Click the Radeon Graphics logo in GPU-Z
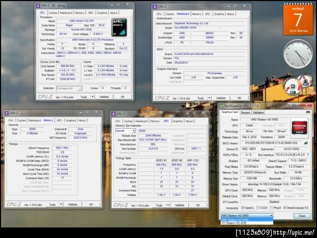The image size is (317, 238). pyautogui.click(x=300, y=127)
